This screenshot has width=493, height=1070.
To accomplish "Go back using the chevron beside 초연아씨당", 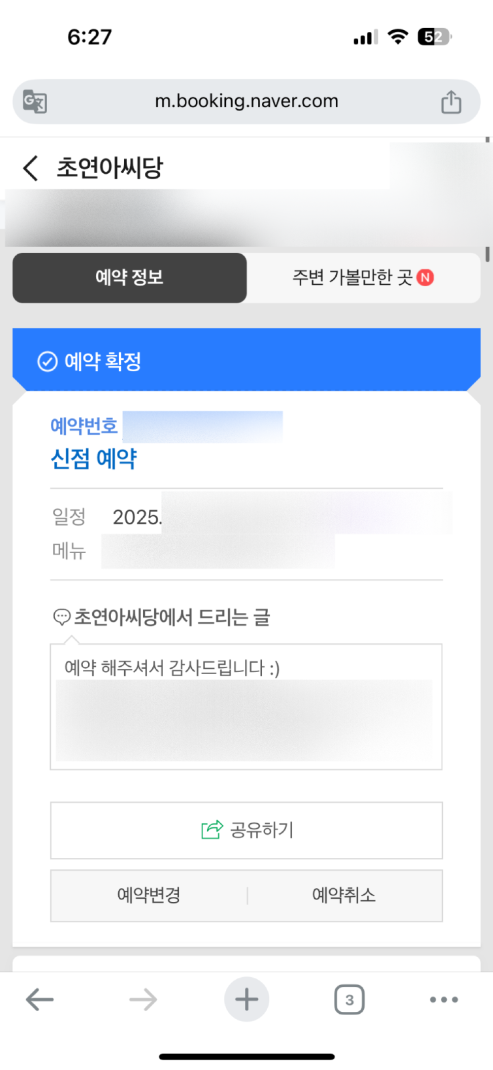I will (x=31, y=168).
